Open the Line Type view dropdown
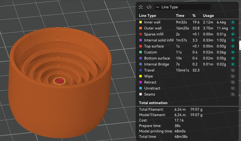 click(182, 7)
